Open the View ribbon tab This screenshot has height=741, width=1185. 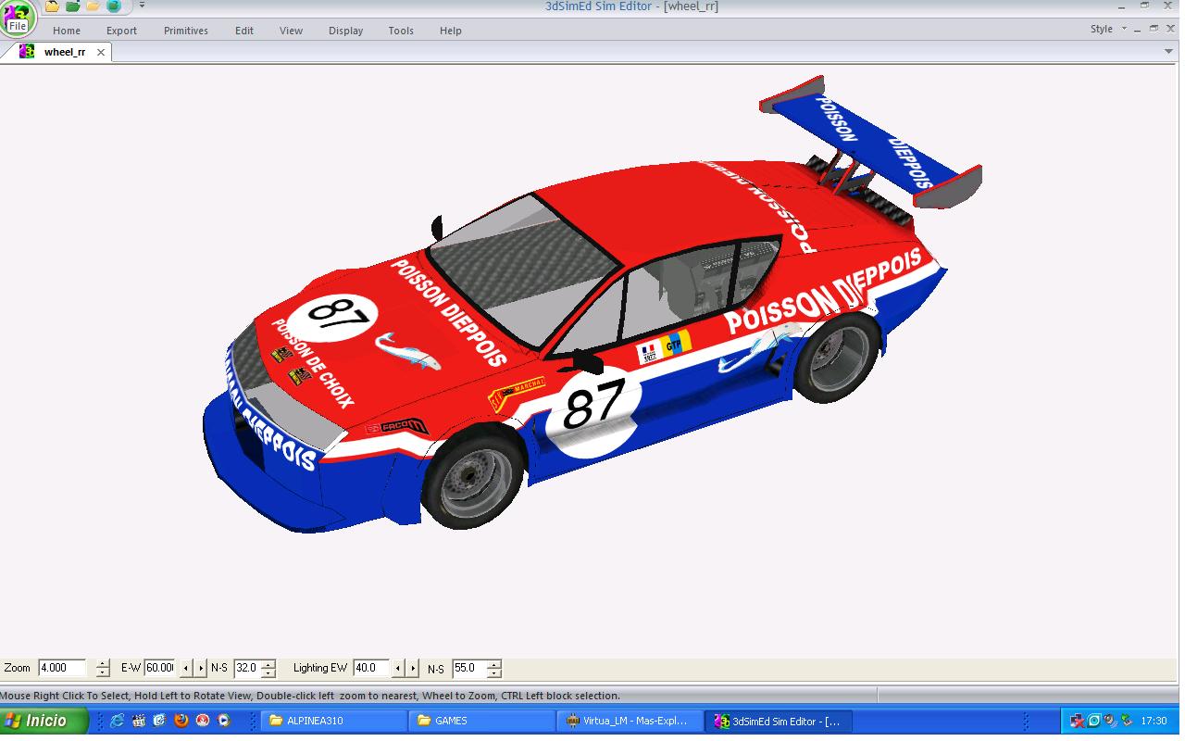tap(291, 31)
